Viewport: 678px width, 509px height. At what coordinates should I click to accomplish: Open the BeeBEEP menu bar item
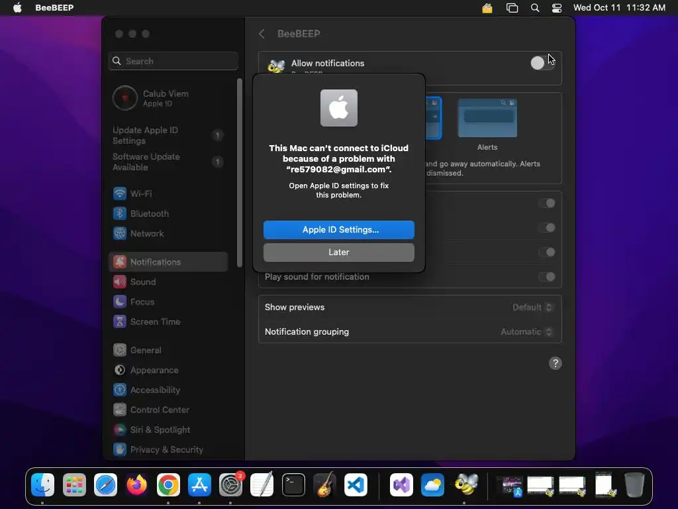tap(54, 8)
